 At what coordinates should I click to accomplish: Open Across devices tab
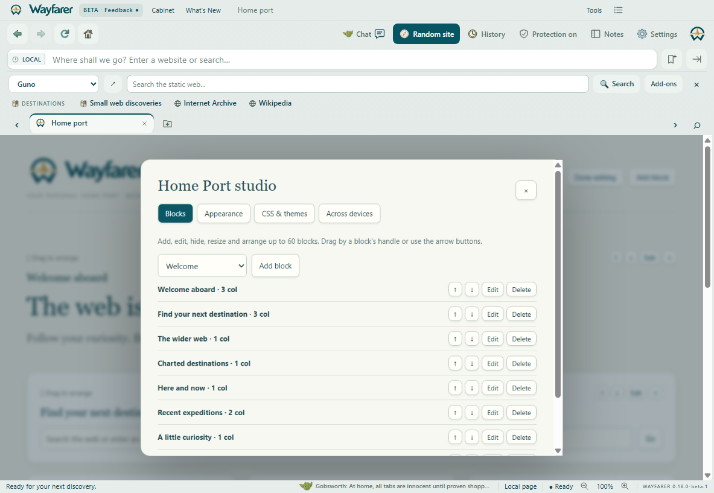tap(349, 214)
